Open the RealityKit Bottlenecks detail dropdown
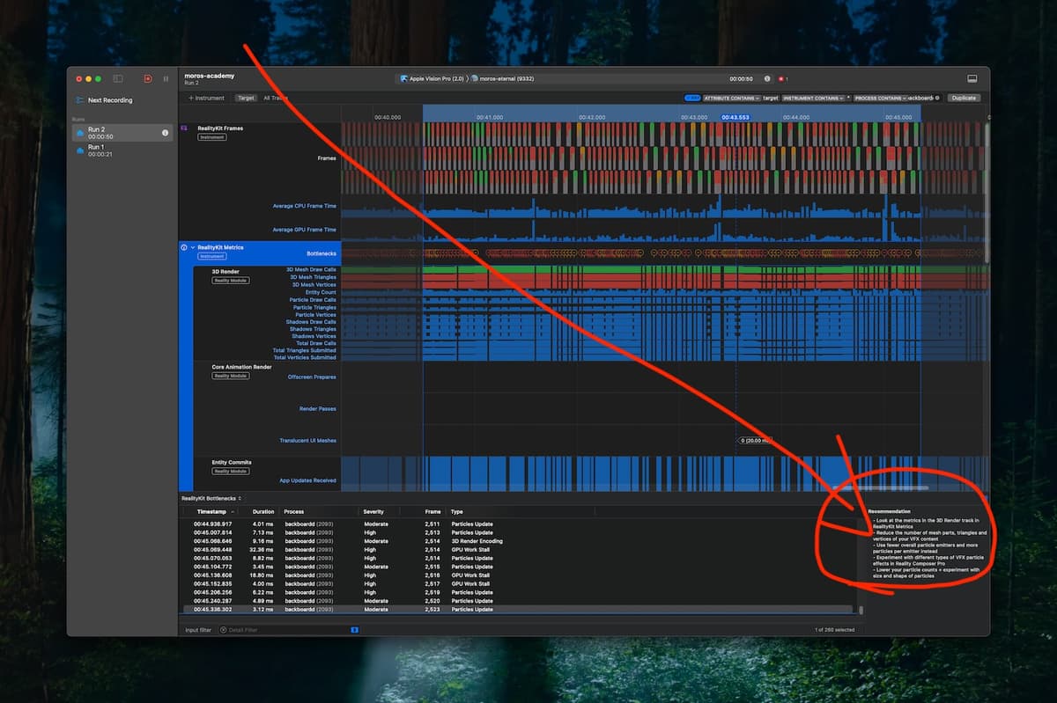This screenshot has height=703, width=1057. [x=211, y=498]
